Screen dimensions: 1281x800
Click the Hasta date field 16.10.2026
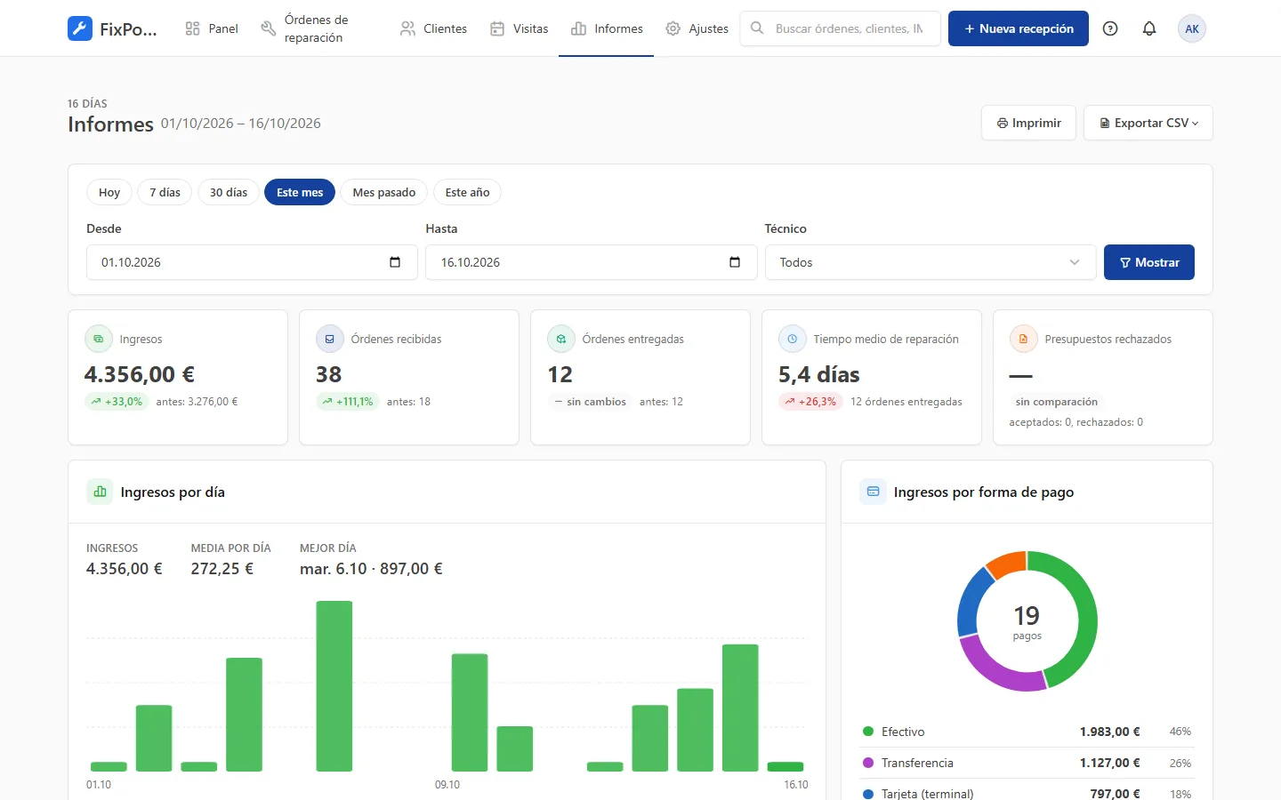pos(592,262)
